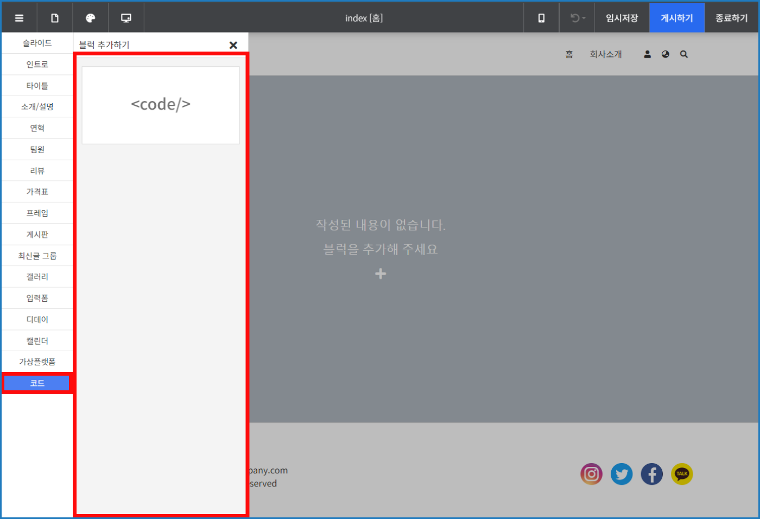Click the page management icon

coord(54,17)
